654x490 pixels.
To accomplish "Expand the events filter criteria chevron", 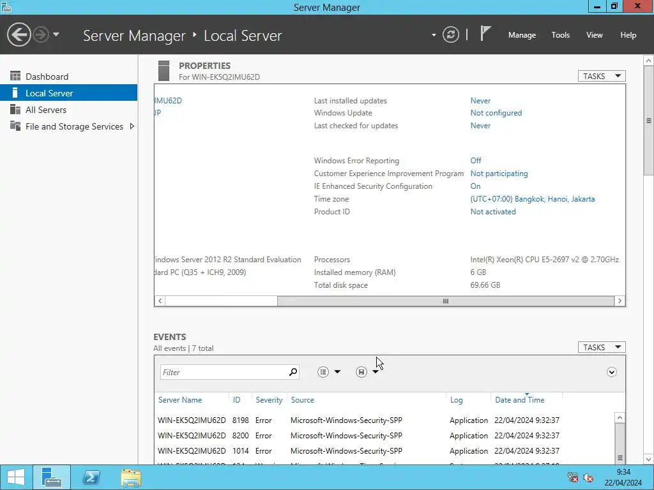I will (611, 372).
